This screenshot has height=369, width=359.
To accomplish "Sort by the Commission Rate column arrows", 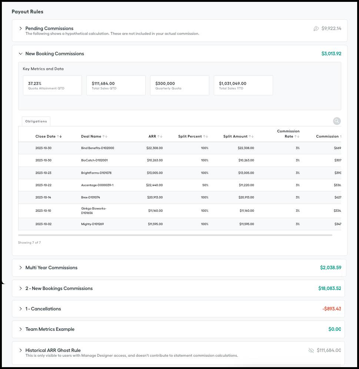I will [x=297, y=136].
